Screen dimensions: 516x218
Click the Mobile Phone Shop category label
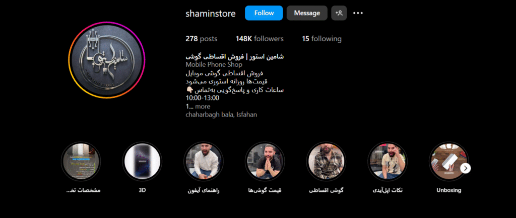[x=214, y=65]
